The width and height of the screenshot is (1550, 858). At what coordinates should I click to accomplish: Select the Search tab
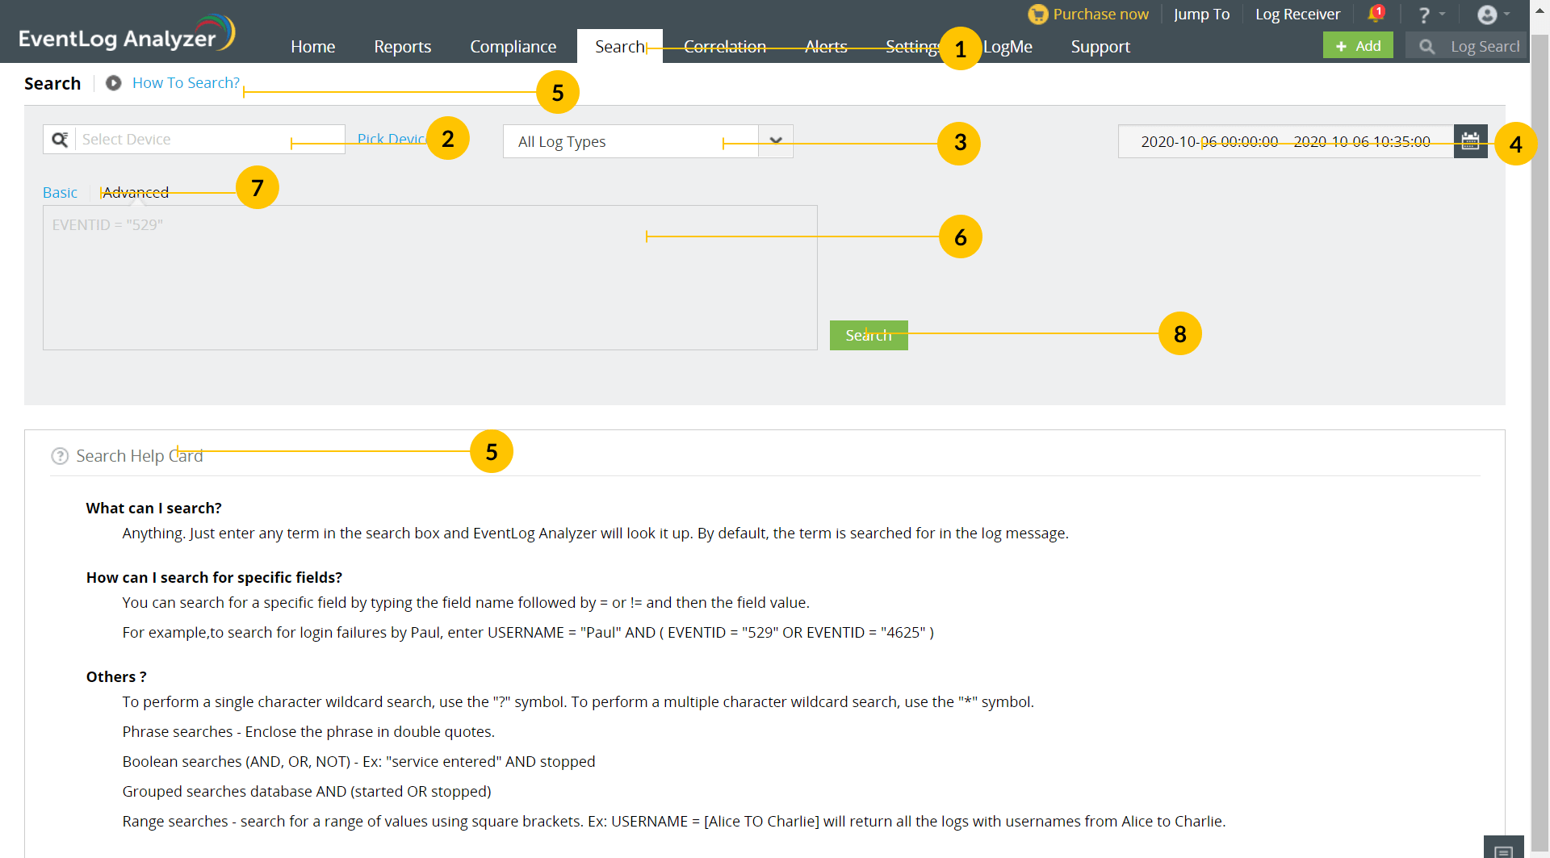coord(619,47)
